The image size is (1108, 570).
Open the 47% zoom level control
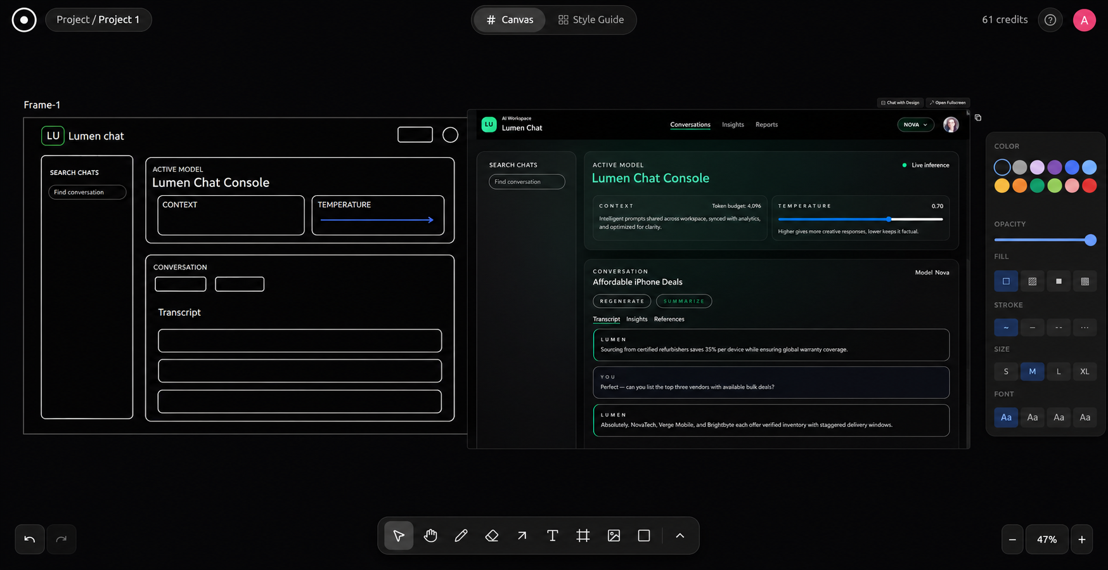point(1047,540)
